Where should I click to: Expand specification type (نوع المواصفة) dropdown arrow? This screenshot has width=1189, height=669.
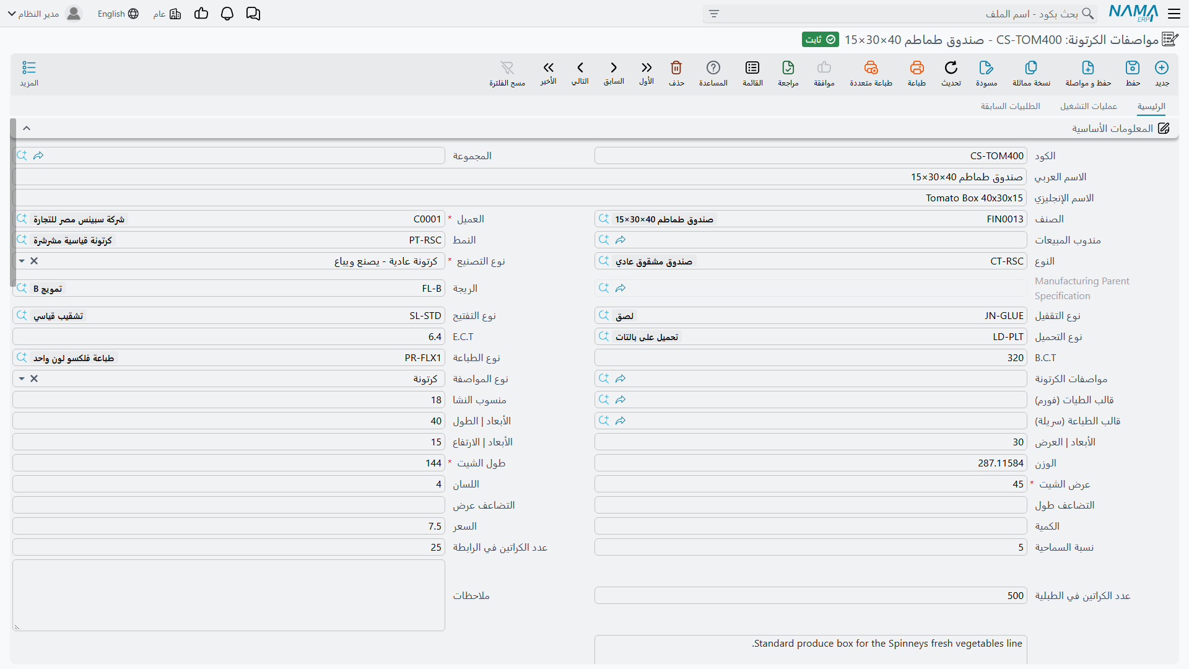(x=22, y=378)
